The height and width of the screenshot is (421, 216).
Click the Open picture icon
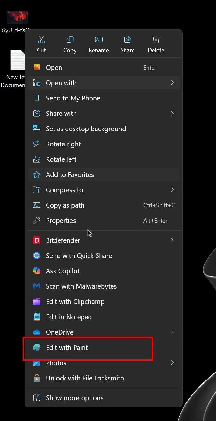pos(37,68)
